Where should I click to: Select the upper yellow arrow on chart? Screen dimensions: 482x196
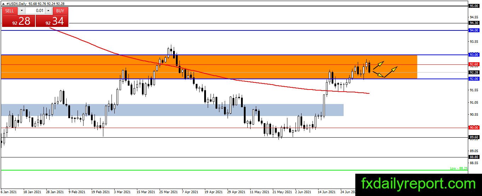(x=378, y=65)
